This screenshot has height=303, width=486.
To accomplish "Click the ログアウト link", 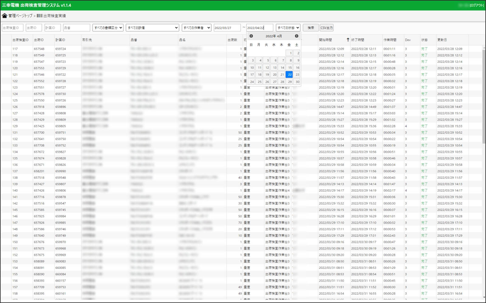I will 477,5.
